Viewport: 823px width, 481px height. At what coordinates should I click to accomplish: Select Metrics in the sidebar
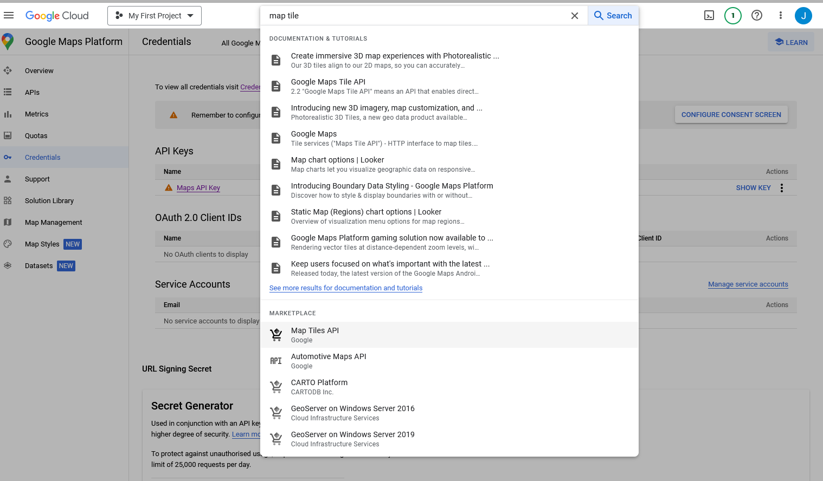click(x=37, y=114)
